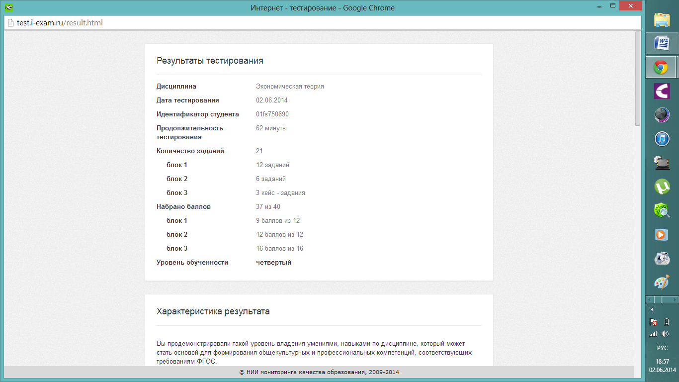Click the 'Экономическая теория' value
The height and width of the screenshot is (382, 679).
[290, 87]
